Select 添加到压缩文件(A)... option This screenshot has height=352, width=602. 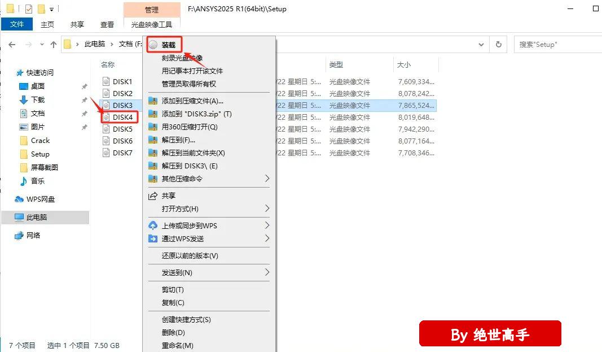[192, 101]
